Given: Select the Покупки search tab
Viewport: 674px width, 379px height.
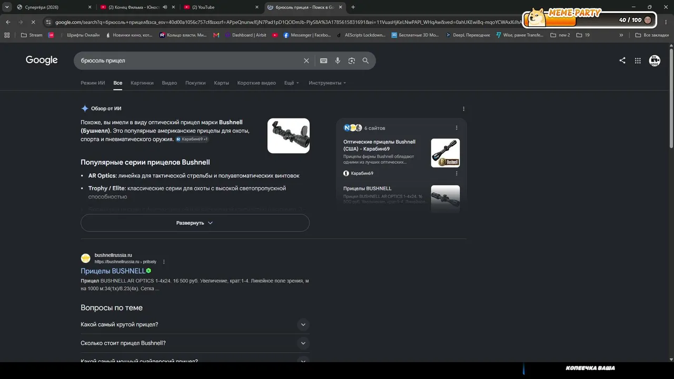Looking at the screenshot, I should 195,83.
